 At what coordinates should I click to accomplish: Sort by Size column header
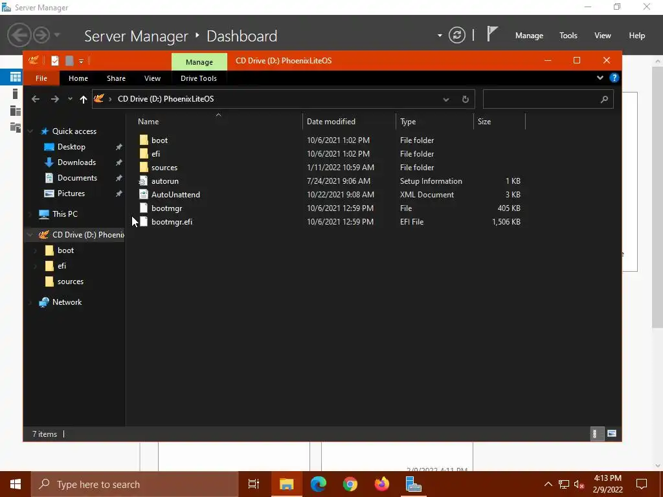[x=499, y=121]
